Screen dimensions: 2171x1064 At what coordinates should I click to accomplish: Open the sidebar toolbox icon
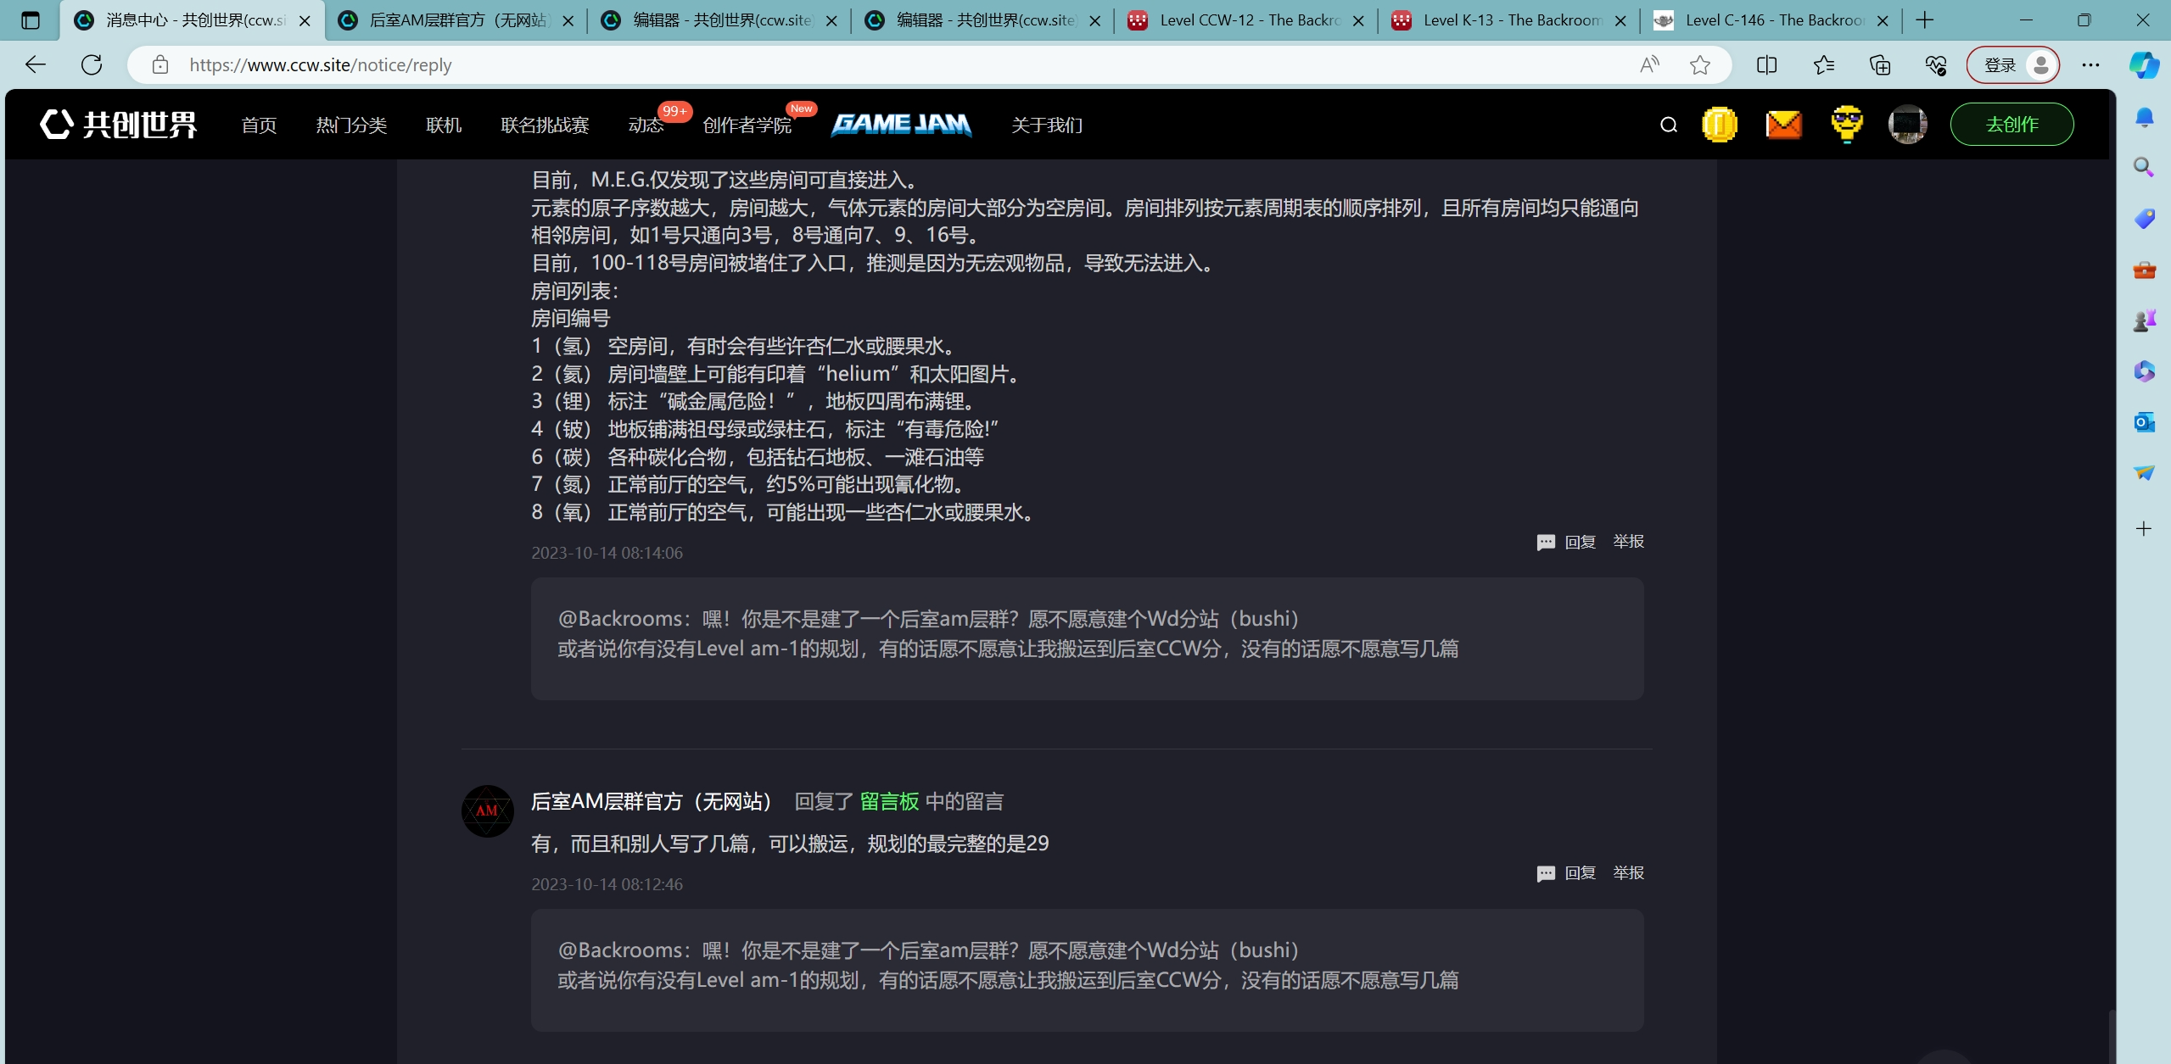point(2144,270)
